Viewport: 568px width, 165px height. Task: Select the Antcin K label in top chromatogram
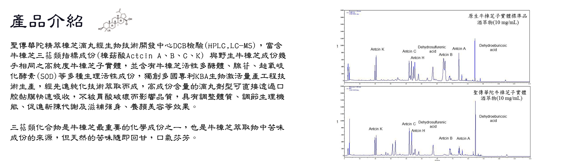point(377,49)
